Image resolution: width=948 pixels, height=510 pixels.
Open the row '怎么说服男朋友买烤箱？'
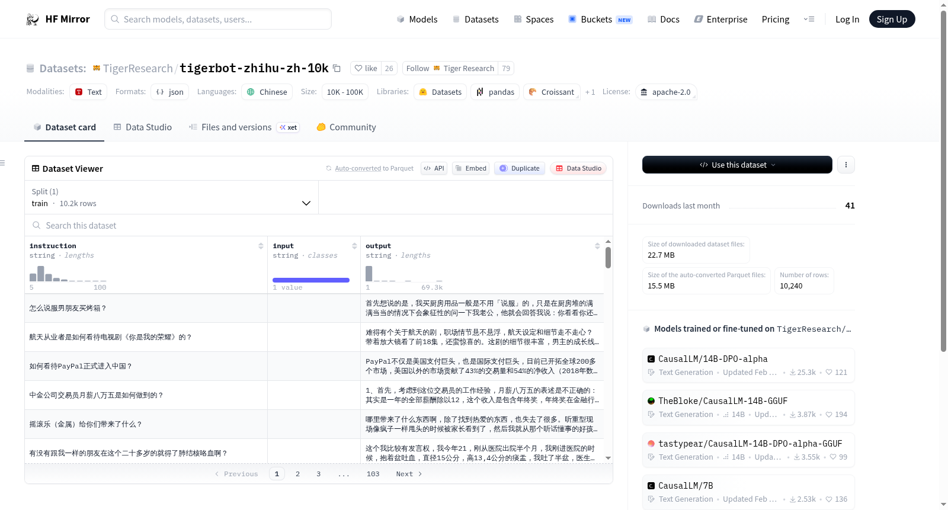[314, 308]
